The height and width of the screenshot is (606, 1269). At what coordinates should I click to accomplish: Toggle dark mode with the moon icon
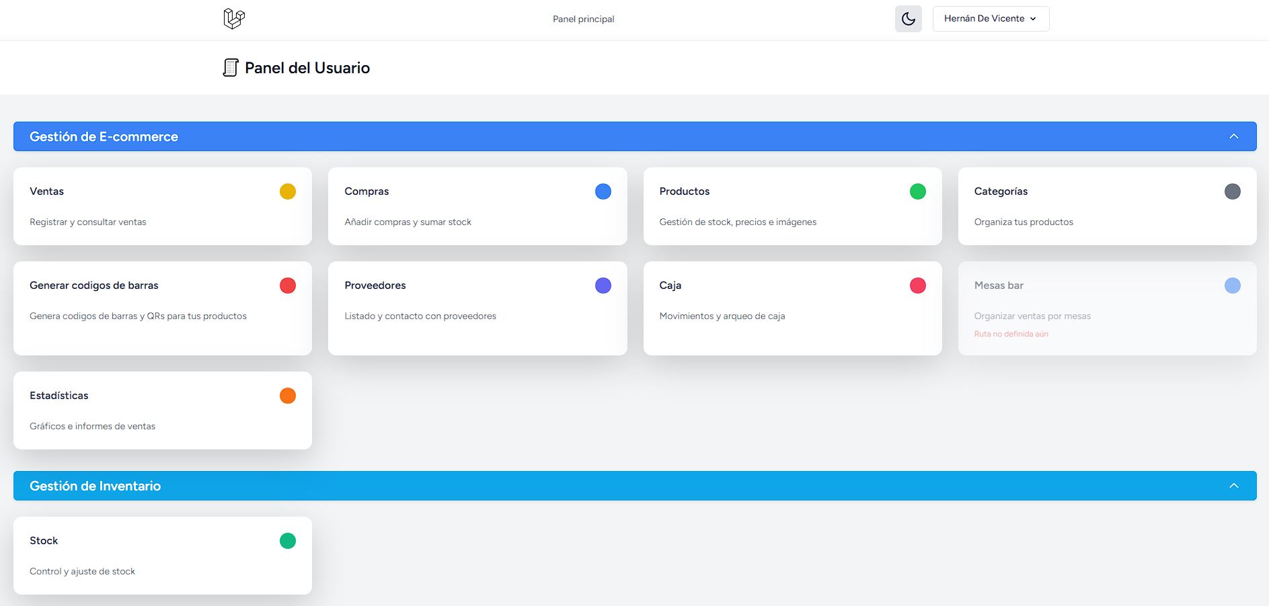(x=908, y=19)
